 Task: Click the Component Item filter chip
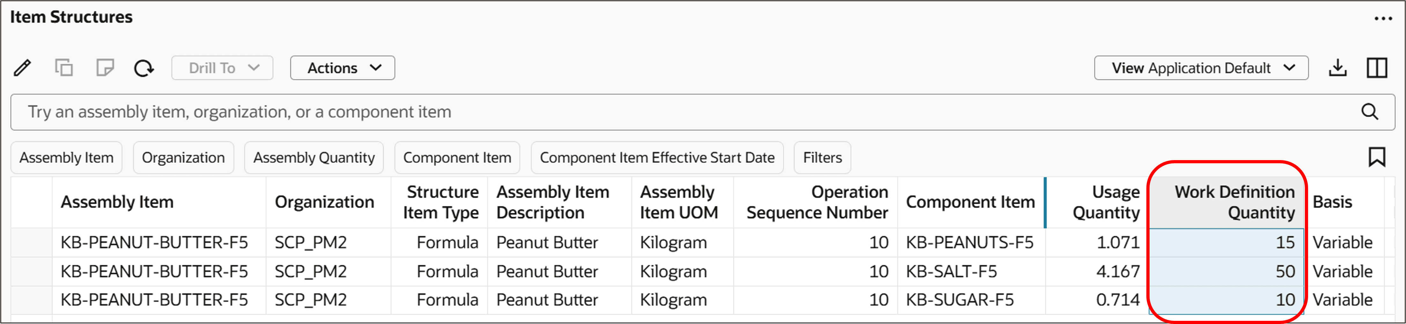pos(457,157)
